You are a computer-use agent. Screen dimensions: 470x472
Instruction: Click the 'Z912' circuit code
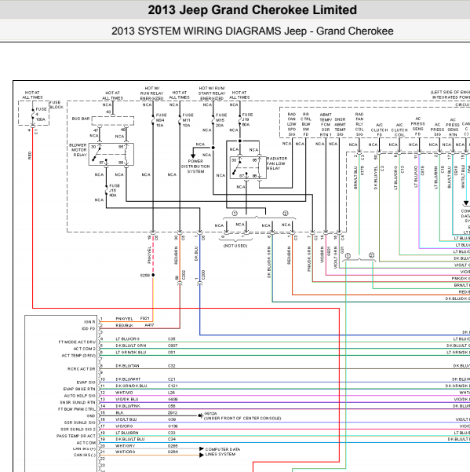pos(173,413)
